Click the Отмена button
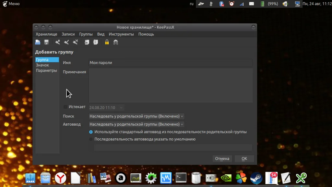The height and width of the screenshot is (187, 332). click(222, 159)
